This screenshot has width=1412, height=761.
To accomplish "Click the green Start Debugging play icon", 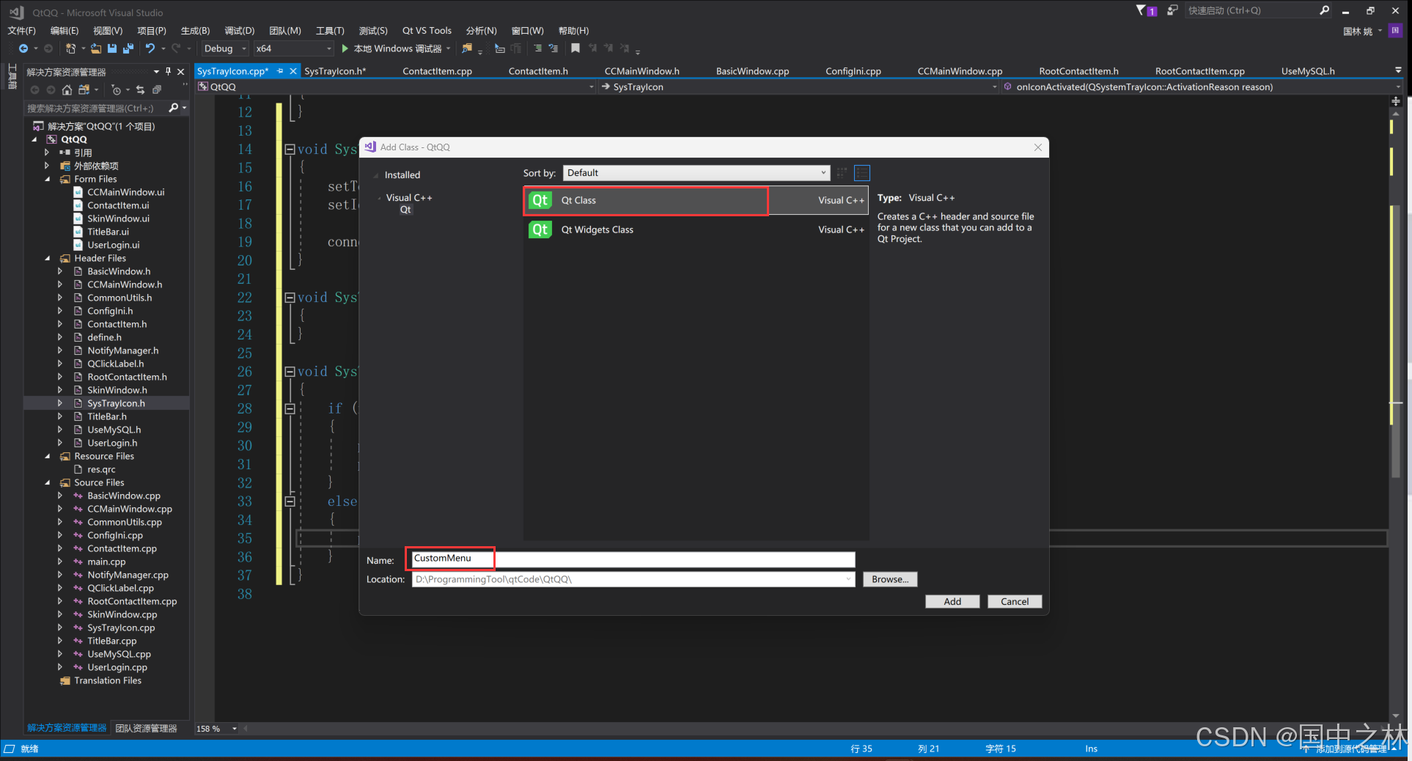I will pos(345,48).
